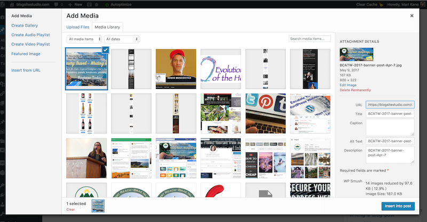Select the Howie Moscovitch red cap thumbnail
Viewport: 427px width, 222px height.
pos(176,69)
